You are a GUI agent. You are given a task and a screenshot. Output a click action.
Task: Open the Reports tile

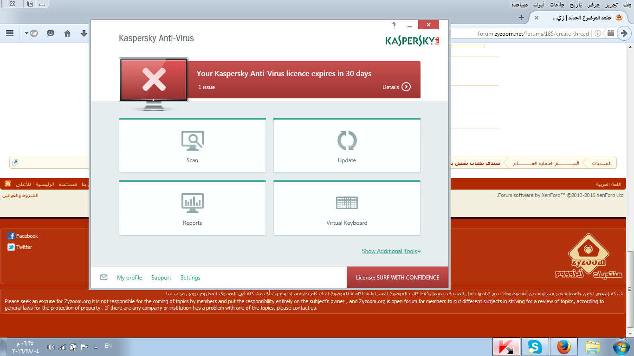[x=192, y=208]
